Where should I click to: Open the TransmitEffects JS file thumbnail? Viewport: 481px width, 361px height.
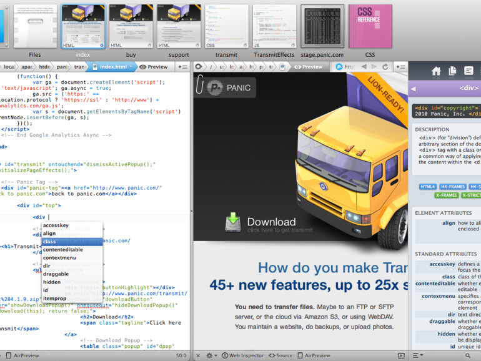[x=274, y=26]
